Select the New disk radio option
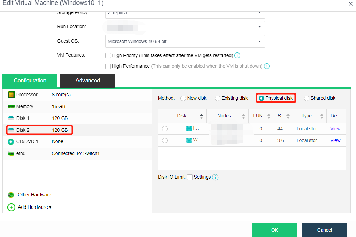This screenshot has width=356, height=237. [x=183, y=98]
